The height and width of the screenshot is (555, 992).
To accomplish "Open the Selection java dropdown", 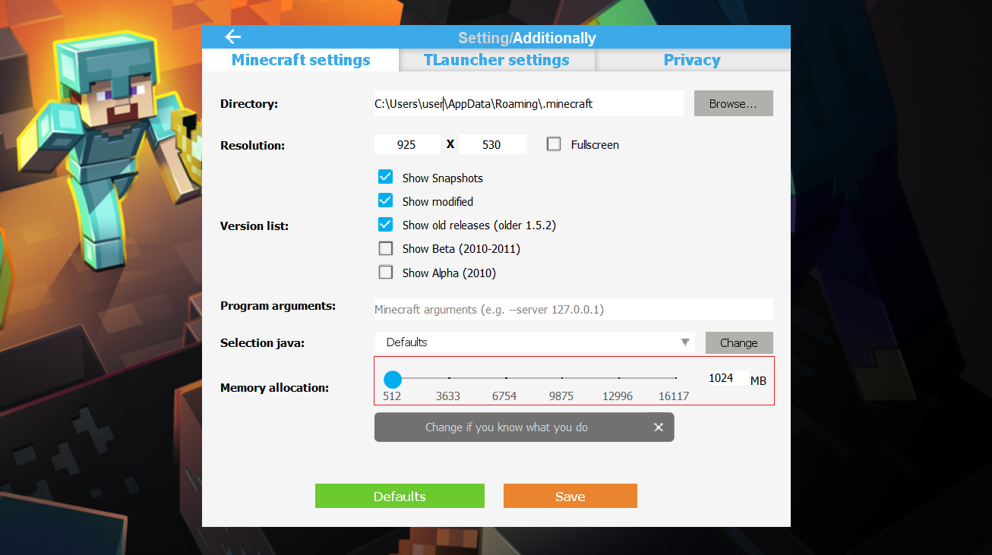I will point(684,342).
